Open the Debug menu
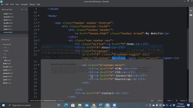This screenshot has height=108, width=193. click(32, 4)
